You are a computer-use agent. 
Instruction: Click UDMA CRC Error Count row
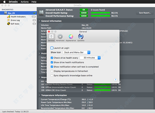click(x=81, y=90)
